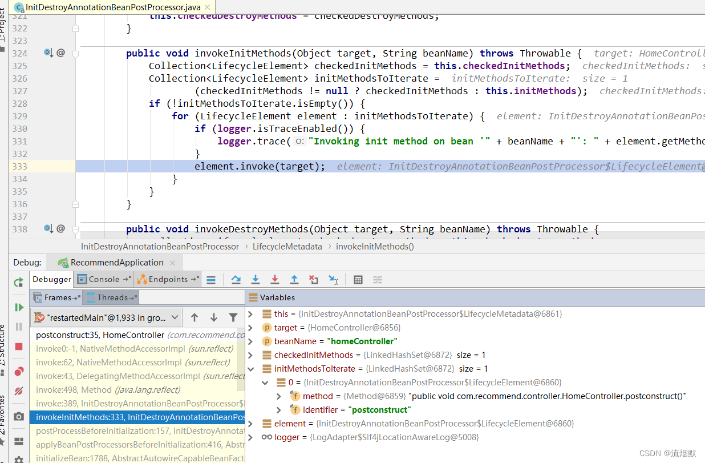
Task: Switch to the Debugger tab
Action: (x=52, y=279)
